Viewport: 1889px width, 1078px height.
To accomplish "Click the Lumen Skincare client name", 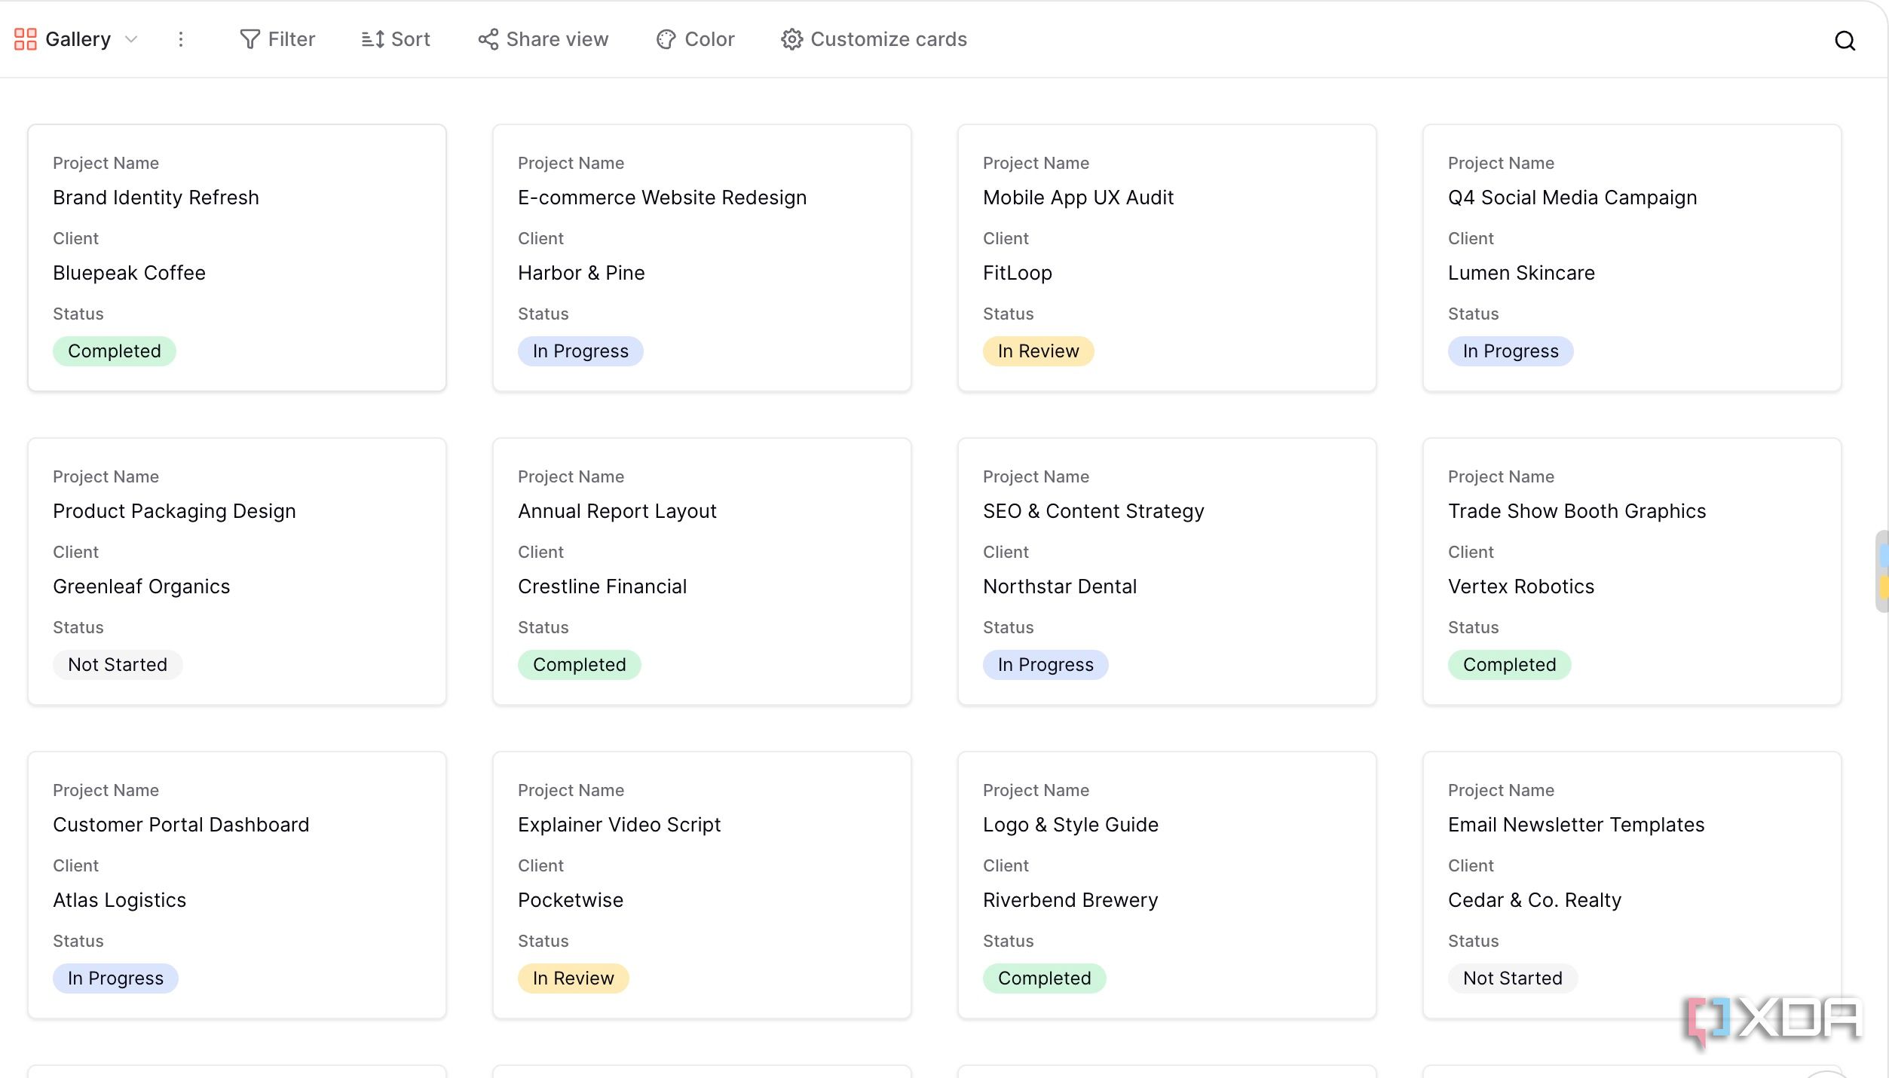I will pyautogui.click(x=1521, y=273).
